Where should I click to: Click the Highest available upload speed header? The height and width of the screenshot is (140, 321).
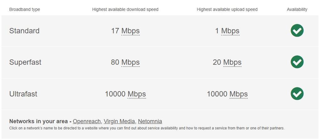pos(227,9)
